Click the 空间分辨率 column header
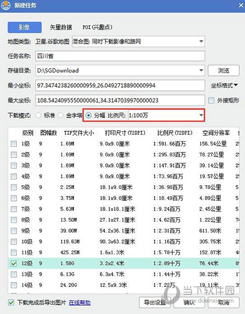Image resolution: width=245 pixels, height=314 pixels. 216,133
